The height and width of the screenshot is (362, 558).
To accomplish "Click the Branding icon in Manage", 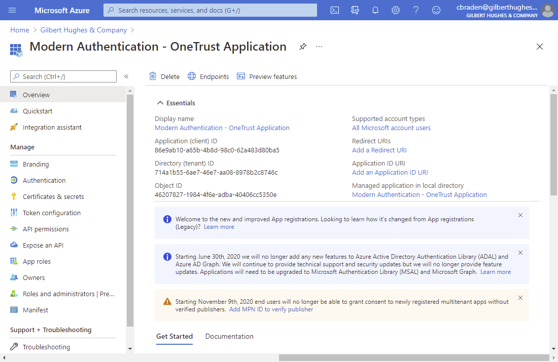I will 14,164.
